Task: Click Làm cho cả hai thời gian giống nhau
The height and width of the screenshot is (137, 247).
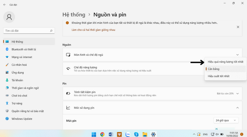Action: 94,30
